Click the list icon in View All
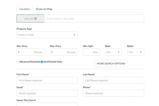 [36, 19]
